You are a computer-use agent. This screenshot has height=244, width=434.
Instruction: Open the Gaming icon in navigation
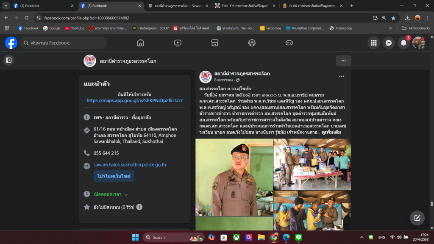289,43
